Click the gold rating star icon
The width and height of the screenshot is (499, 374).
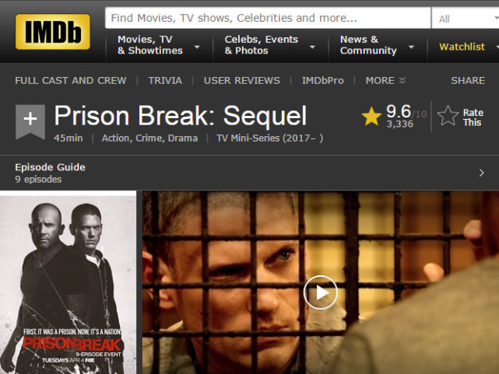(371, 117)
